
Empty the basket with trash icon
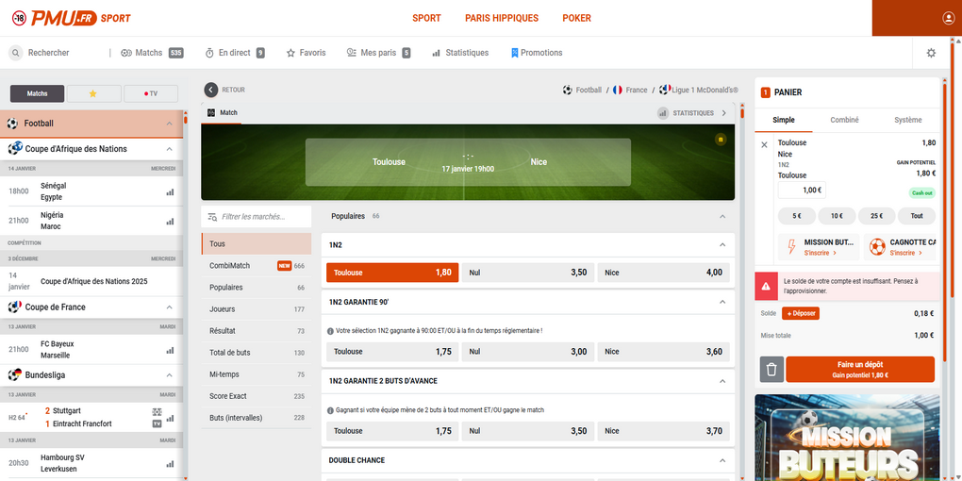(x=771, y=369)
